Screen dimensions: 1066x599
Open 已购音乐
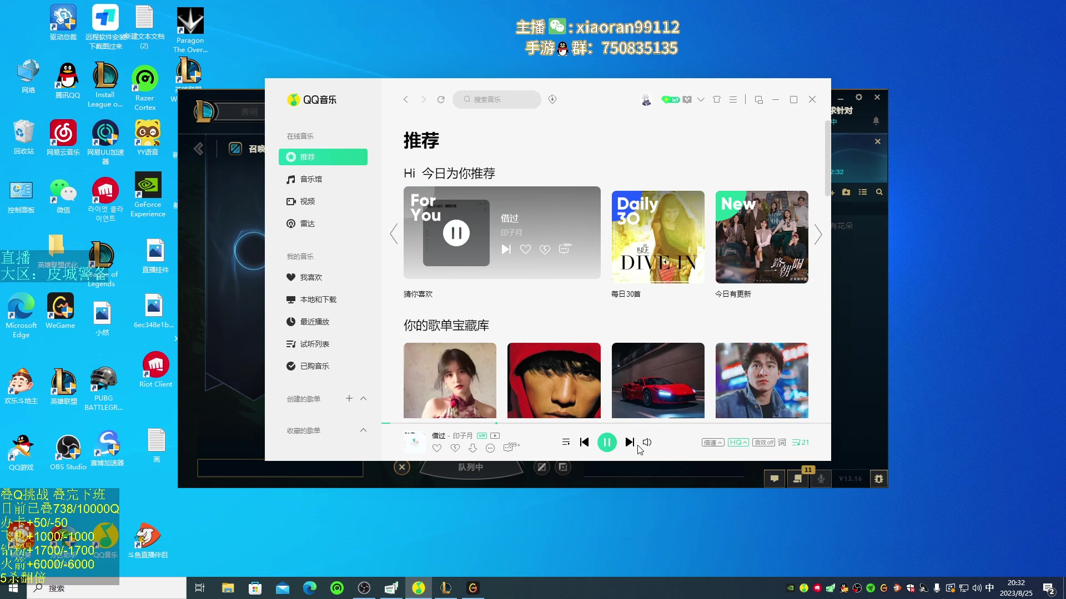pos(323,366)
